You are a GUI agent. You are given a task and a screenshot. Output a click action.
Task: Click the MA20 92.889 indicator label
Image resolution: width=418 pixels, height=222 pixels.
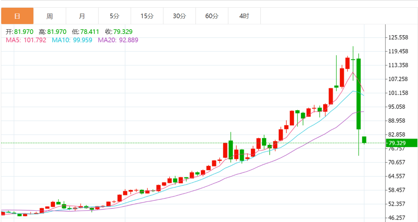(118, 40)
